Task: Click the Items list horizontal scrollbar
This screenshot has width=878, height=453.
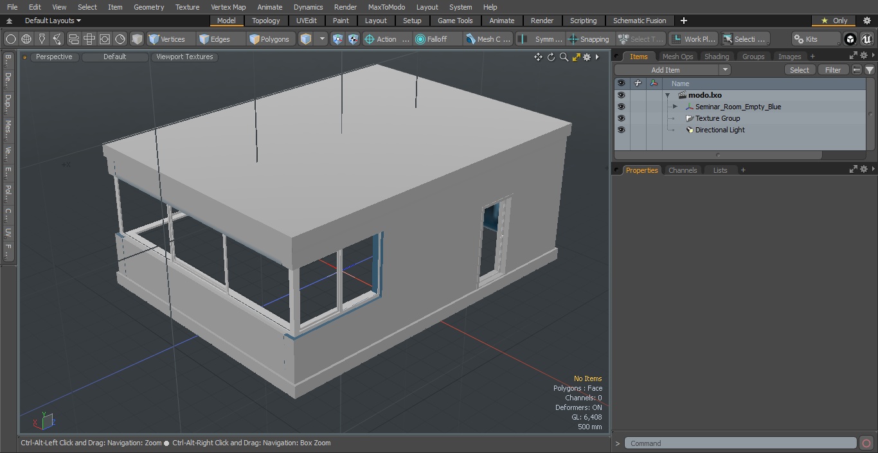Action: point(718,155)
